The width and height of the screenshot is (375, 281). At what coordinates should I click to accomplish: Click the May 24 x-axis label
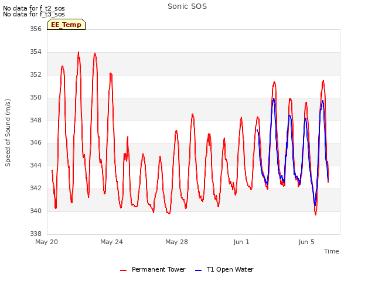(111, 242)
